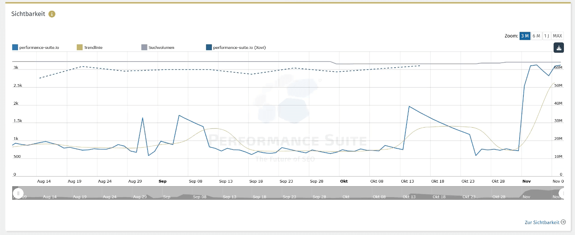Toggle the Trendlinie legend label
The height and width of the screenshot is (235, 575).
(x=93, y=48)
